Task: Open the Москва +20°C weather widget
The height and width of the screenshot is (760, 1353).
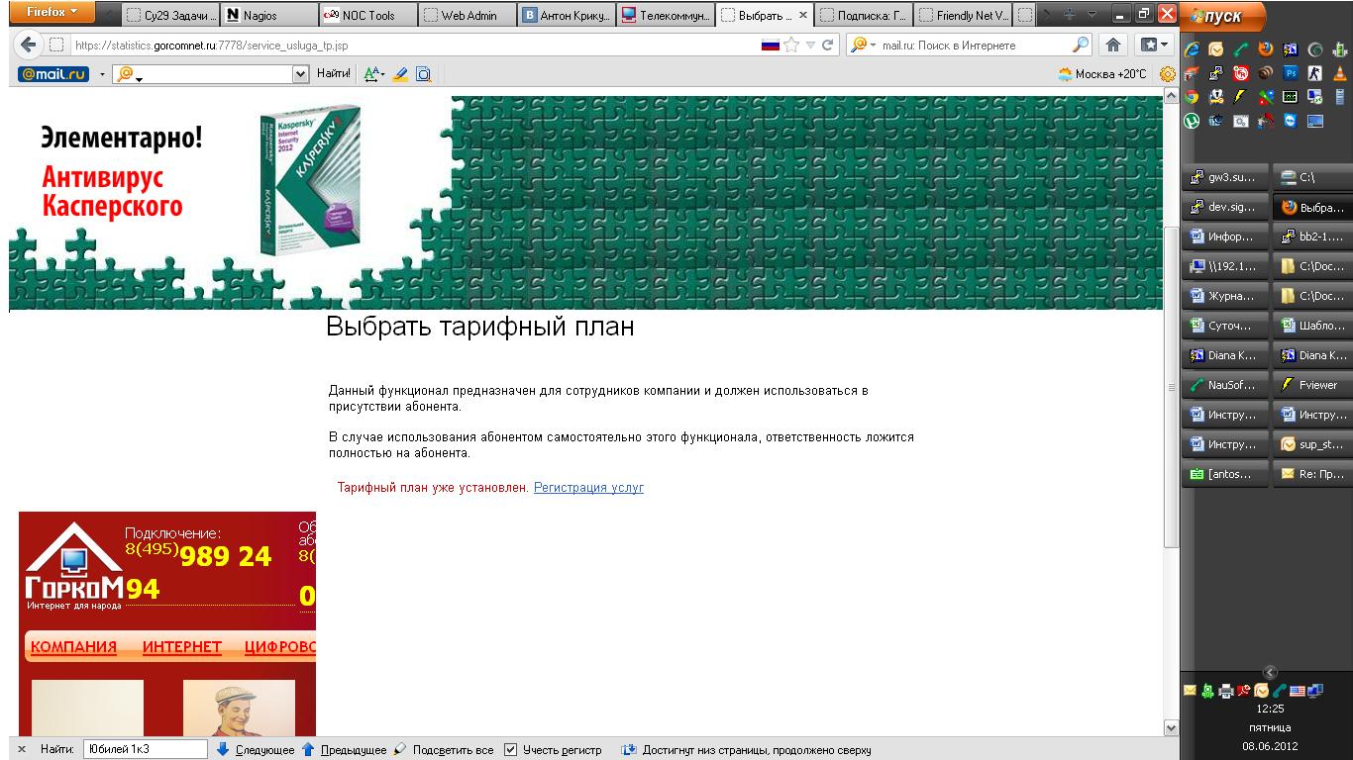Action: pyautogui.click(x=1102, y=73)
